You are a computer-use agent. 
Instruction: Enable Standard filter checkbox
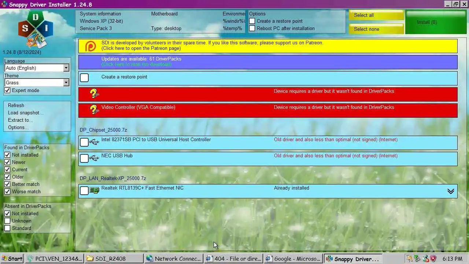(7, 228)
